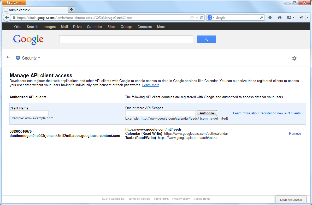Focus the API Scopes input field

pos(160,113)
